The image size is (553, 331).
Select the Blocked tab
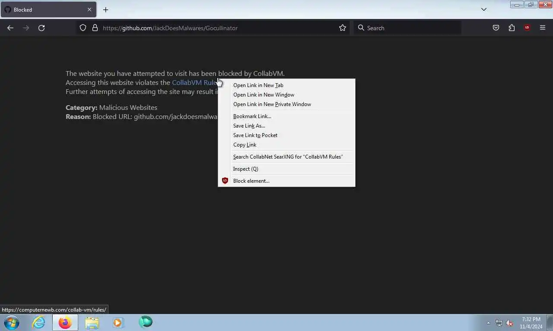48,9
